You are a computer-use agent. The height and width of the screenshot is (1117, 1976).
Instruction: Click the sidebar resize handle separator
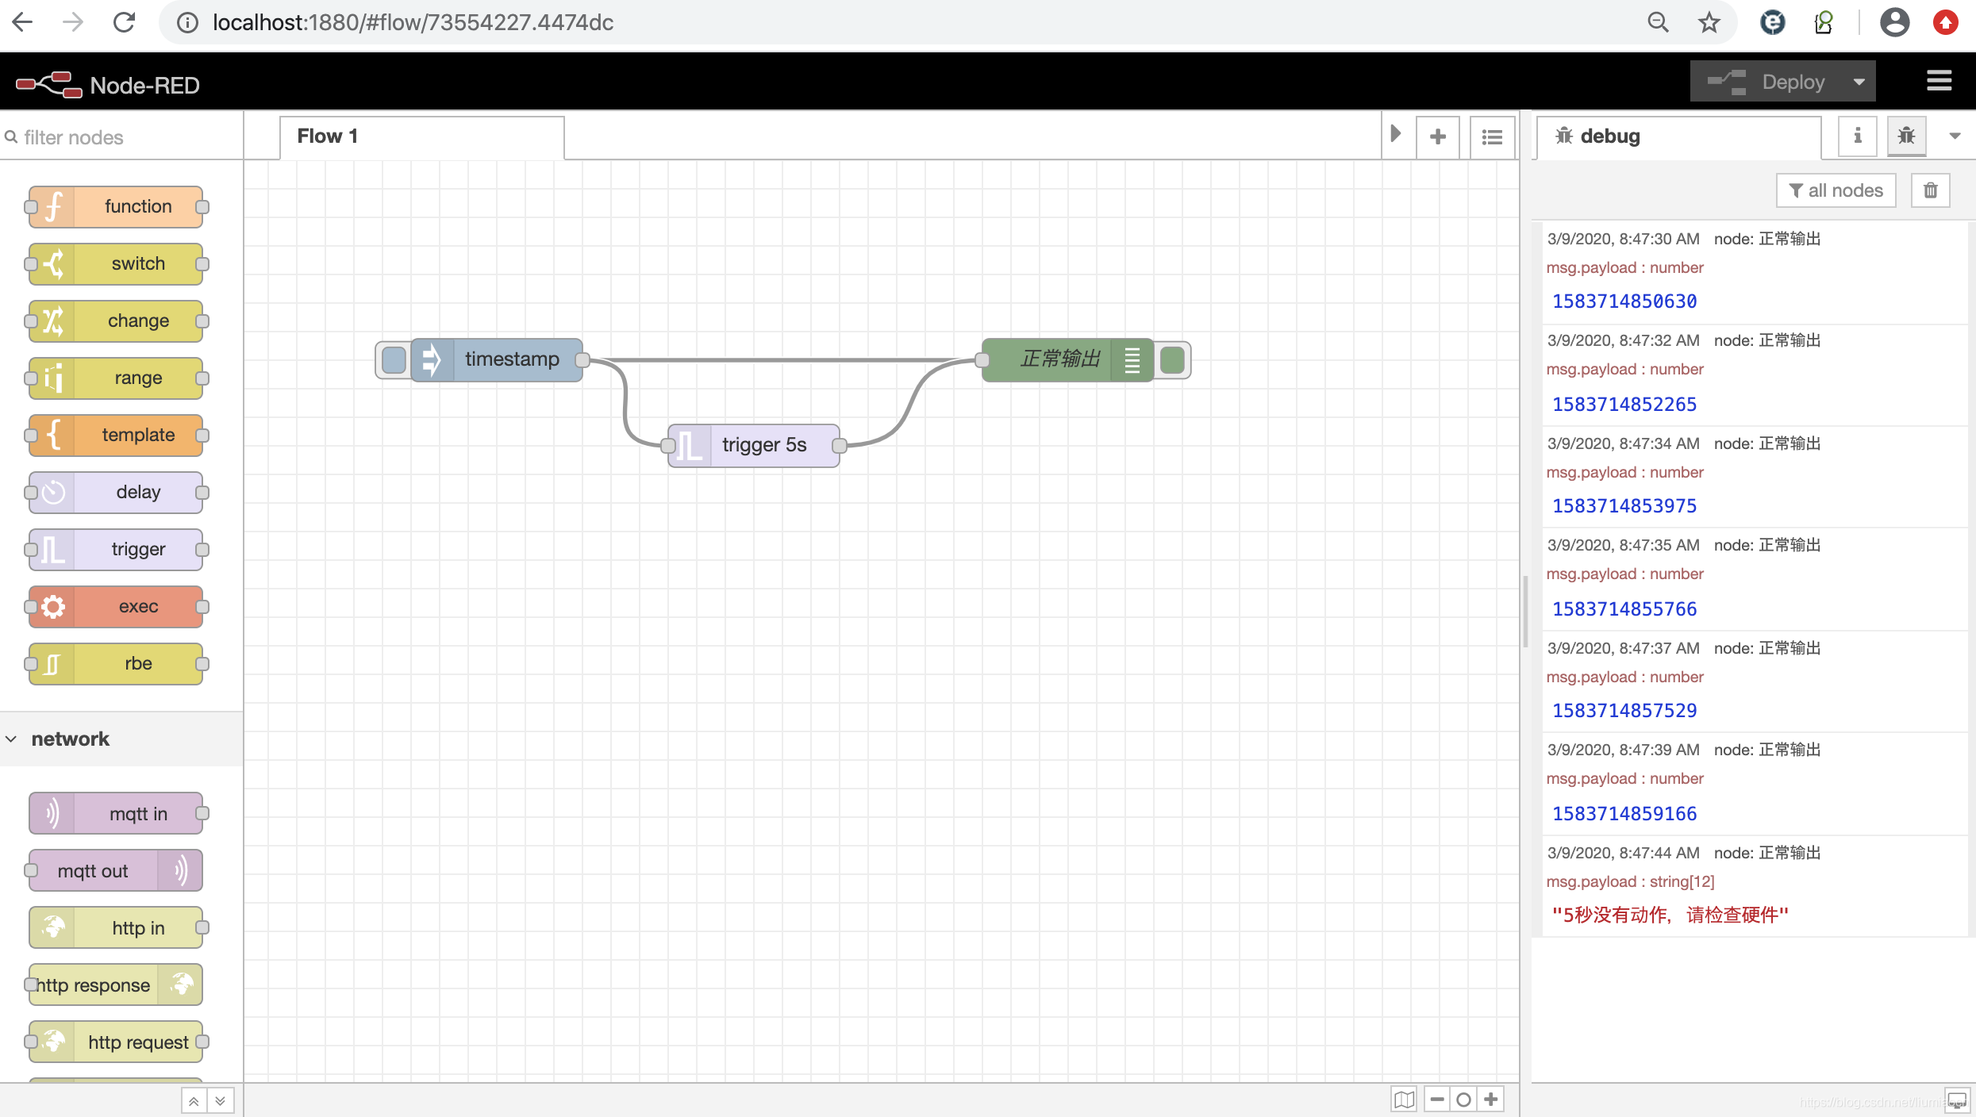click(x=1525, y=611)
